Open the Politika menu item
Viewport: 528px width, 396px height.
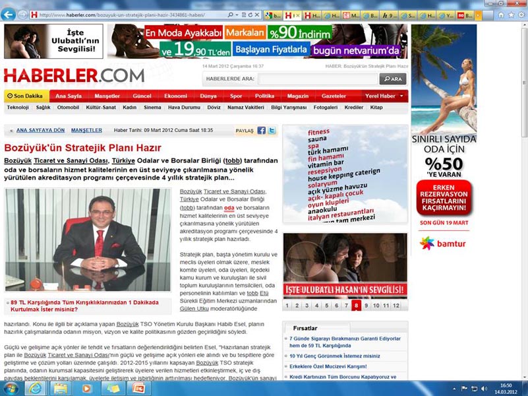pyautogui.click(x=264, y=96)
